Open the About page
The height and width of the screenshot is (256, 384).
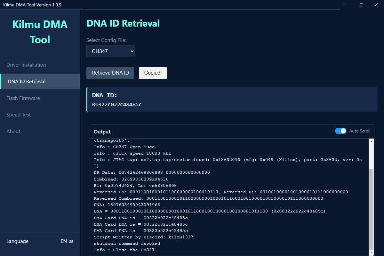point(40,131)
